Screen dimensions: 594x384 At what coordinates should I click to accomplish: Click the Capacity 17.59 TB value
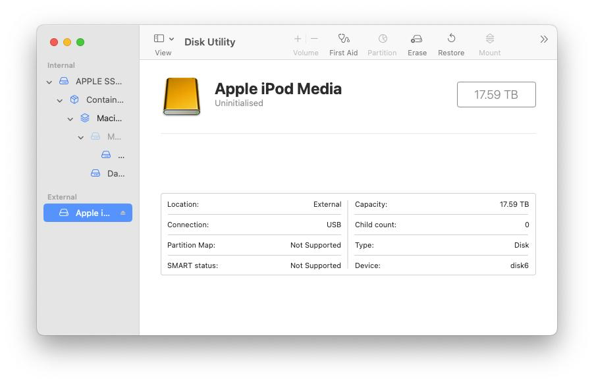pyautogui.click(x=514, y=204)
